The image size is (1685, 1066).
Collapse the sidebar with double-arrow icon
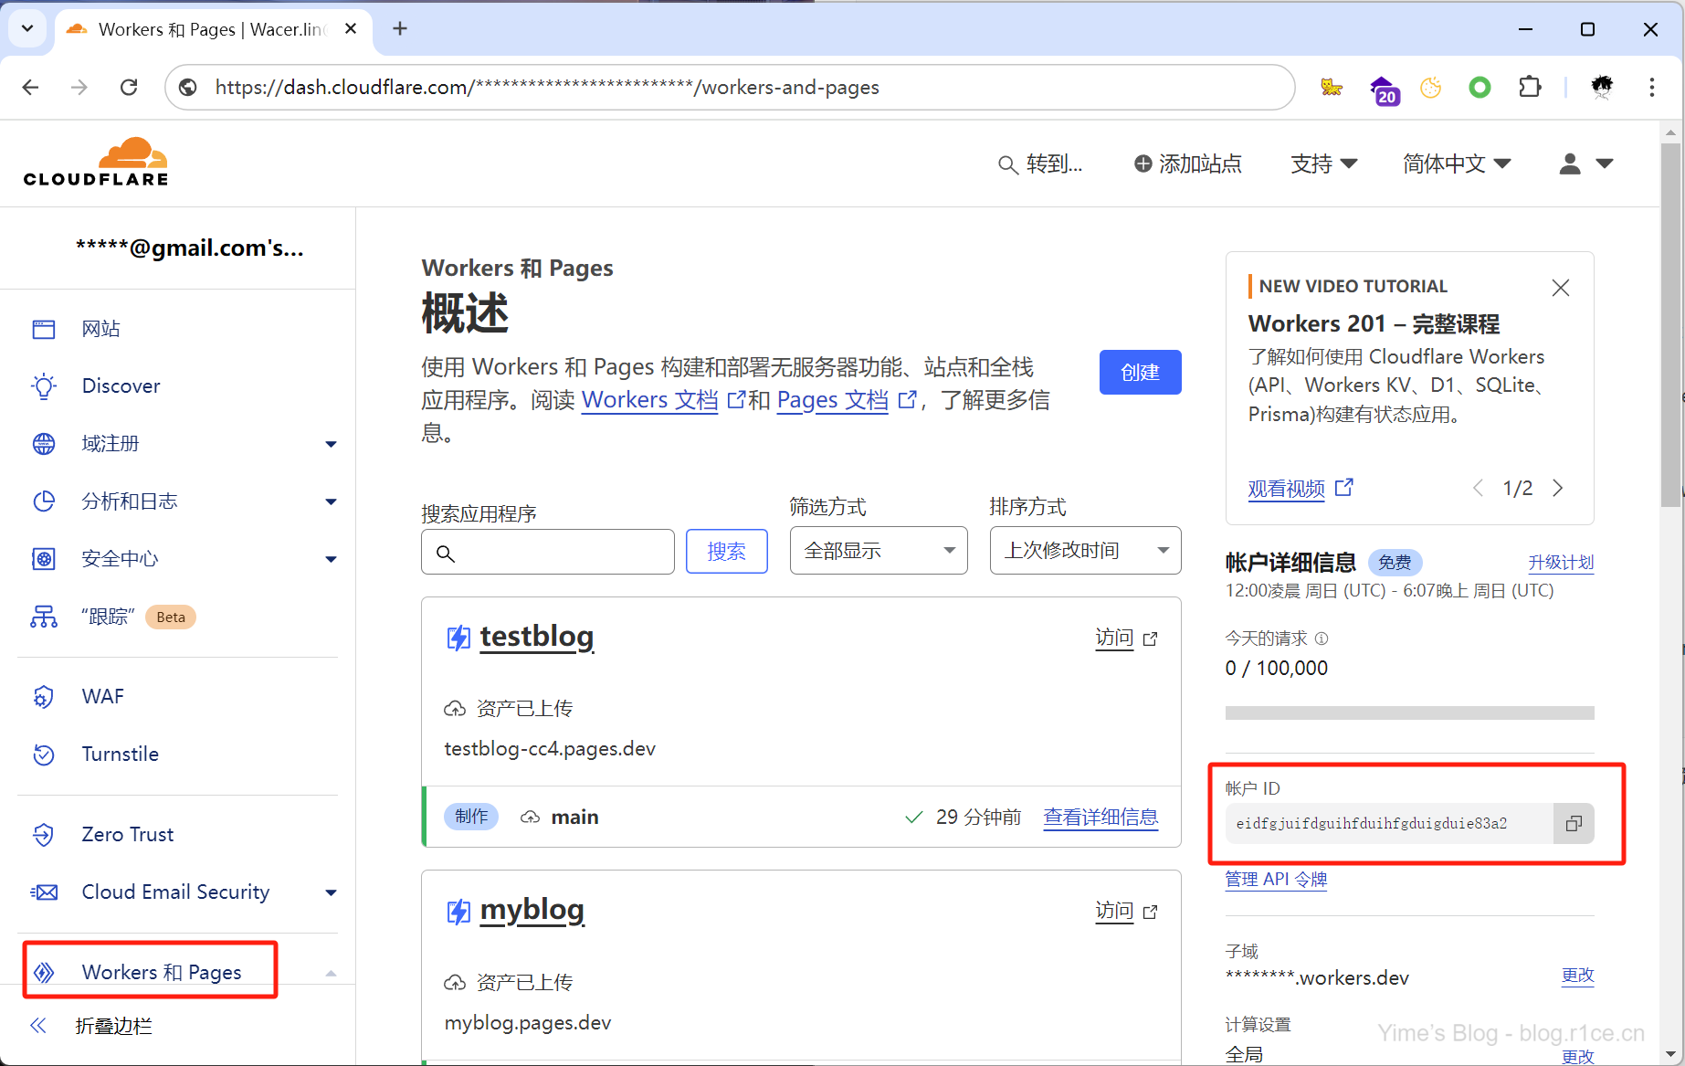point(38,1025)
